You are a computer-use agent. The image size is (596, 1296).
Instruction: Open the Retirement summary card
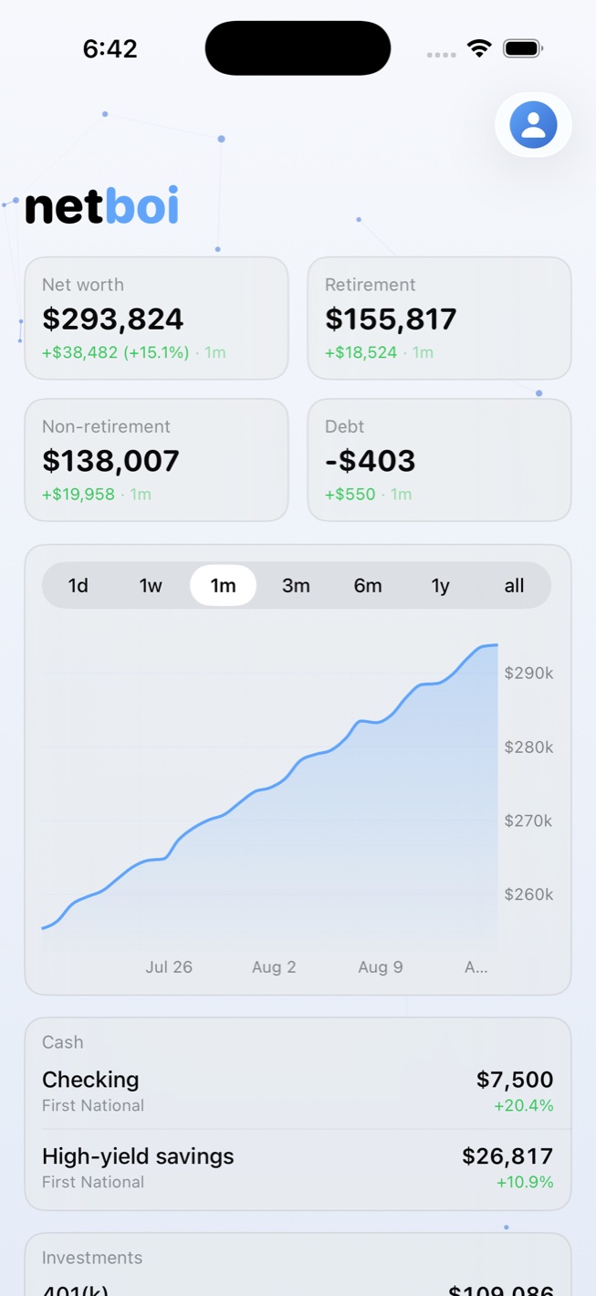tap(439, 318)
